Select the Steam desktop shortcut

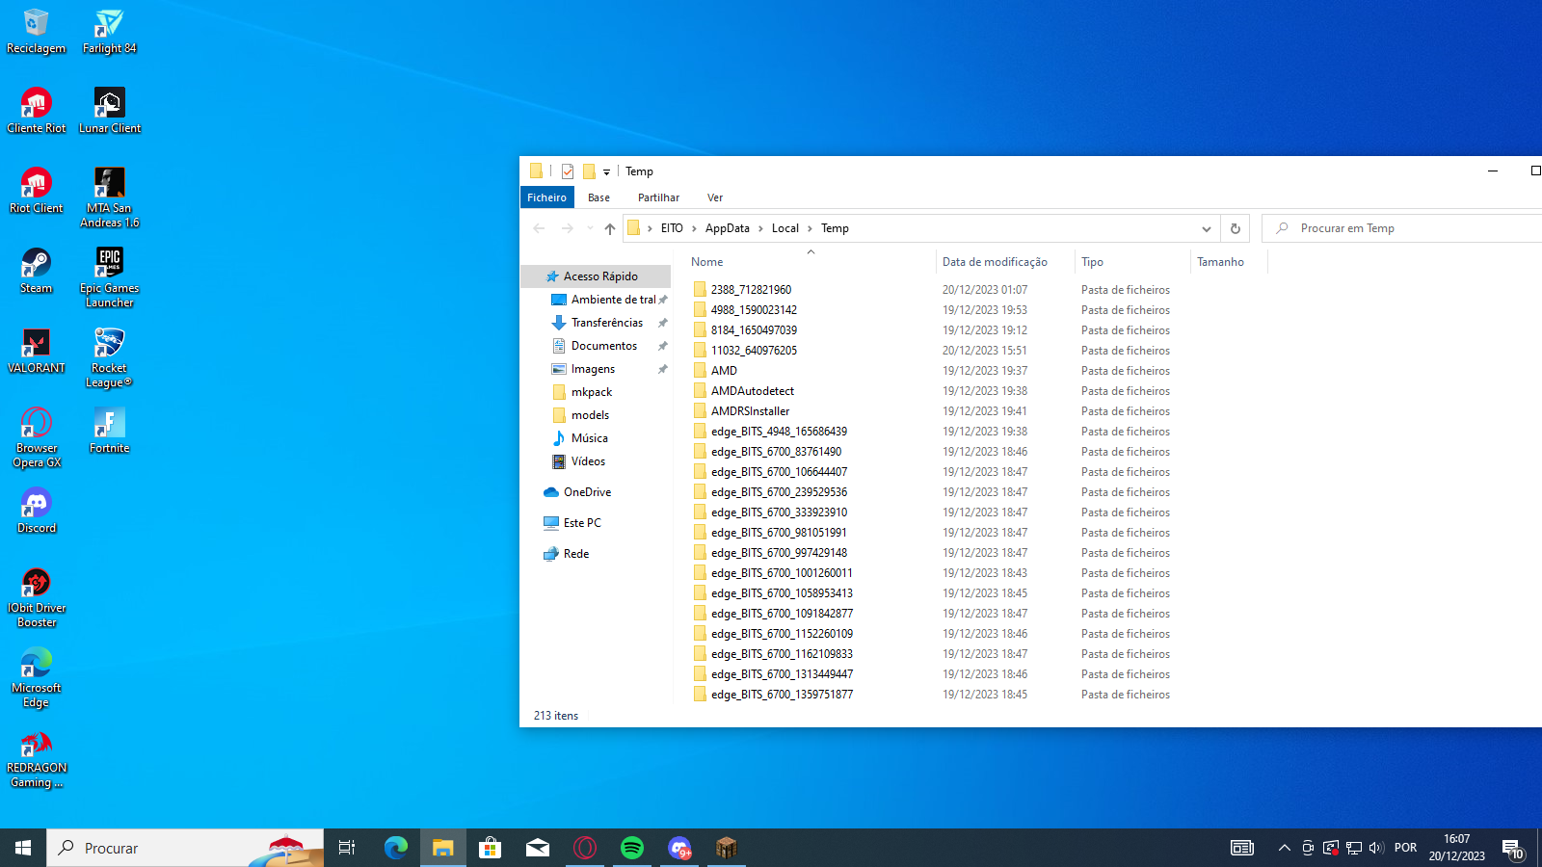(36, 271)
